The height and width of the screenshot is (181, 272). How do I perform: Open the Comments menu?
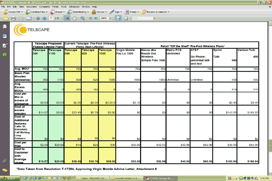coord(44,7)
